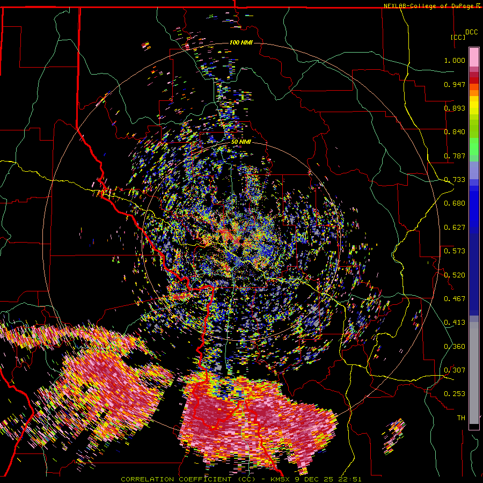Select the 0.733 scale value
Screen dimensions: 483x483
[x=455, y=180]
